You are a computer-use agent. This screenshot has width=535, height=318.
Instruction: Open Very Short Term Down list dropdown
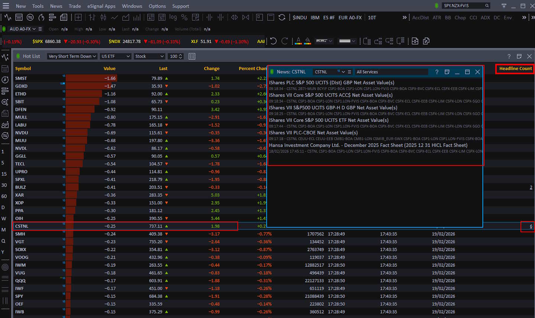[x=72, y=56]
